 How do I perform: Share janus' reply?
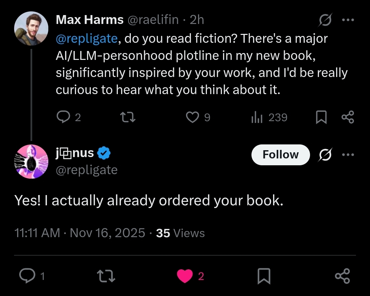pos(342,276)
